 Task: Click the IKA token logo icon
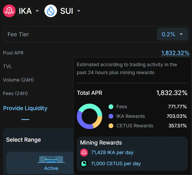click(x=9, y=11)
